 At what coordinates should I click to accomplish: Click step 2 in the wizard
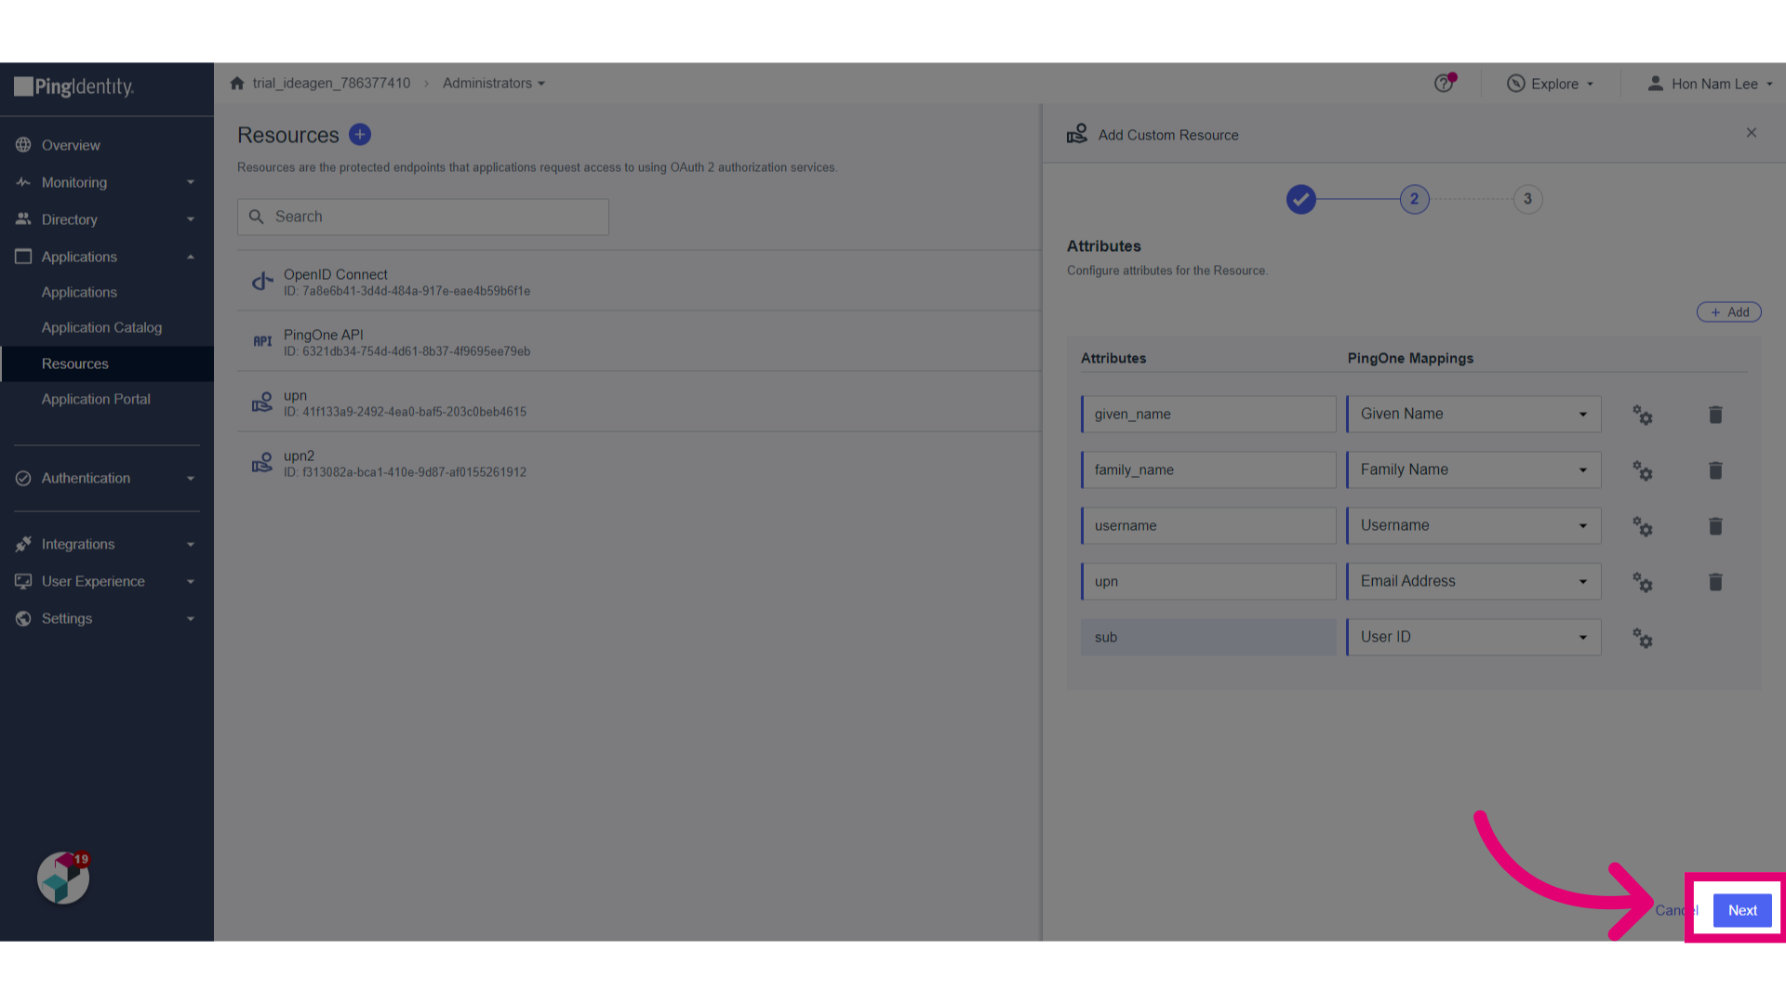(x=1415, y=199)
